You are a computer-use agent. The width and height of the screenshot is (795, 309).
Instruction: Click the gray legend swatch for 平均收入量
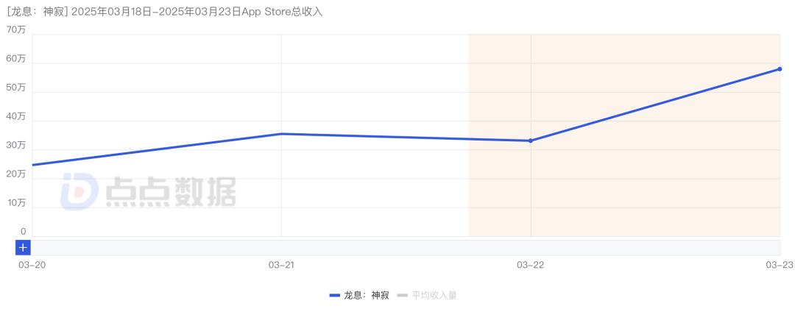[402, 295]
